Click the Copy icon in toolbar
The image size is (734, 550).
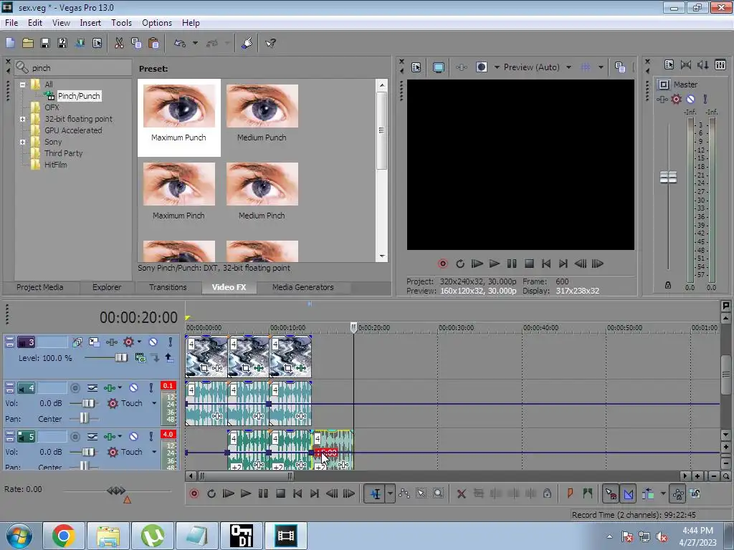[136, 43]
